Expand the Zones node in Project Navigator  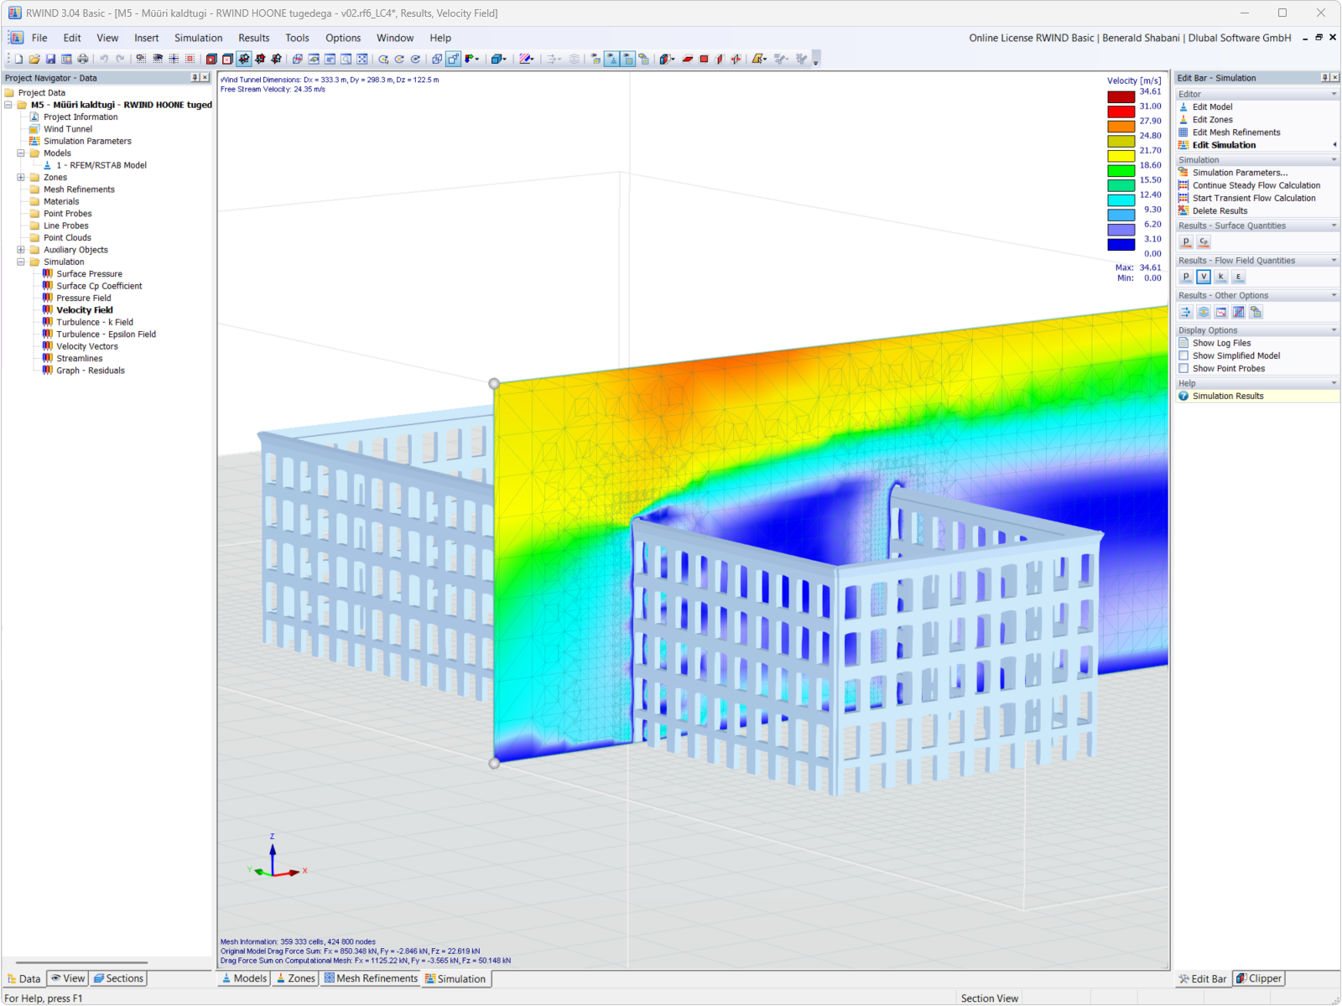pos(20,177)
